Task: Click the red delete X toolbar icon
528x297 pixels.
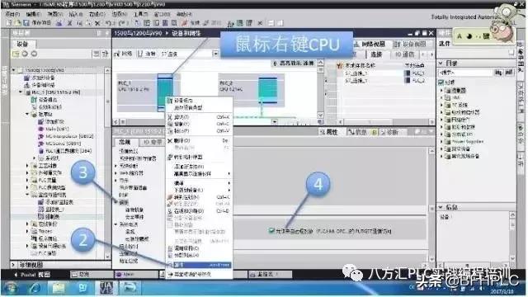Action: point(97,23)
